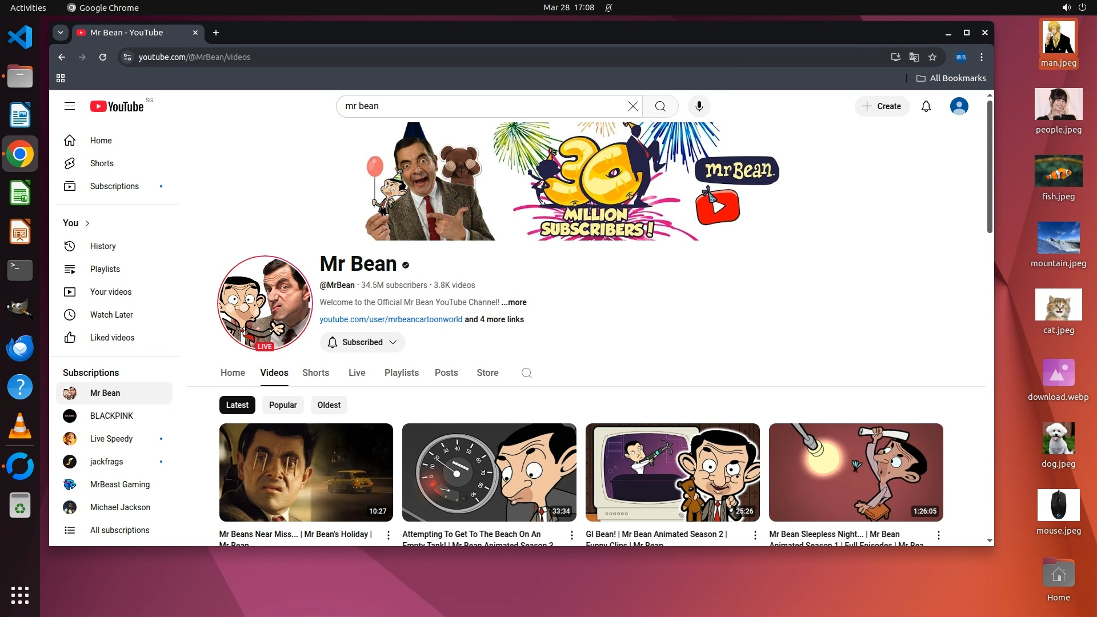This screenshot has width=1097, height=617.
Task: Open options for GI Bean video
Action: [x=755, y=535]
